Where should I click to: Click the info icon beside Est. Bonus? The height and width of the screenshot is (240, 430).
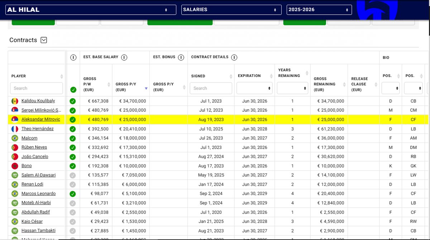pos(181,57)
